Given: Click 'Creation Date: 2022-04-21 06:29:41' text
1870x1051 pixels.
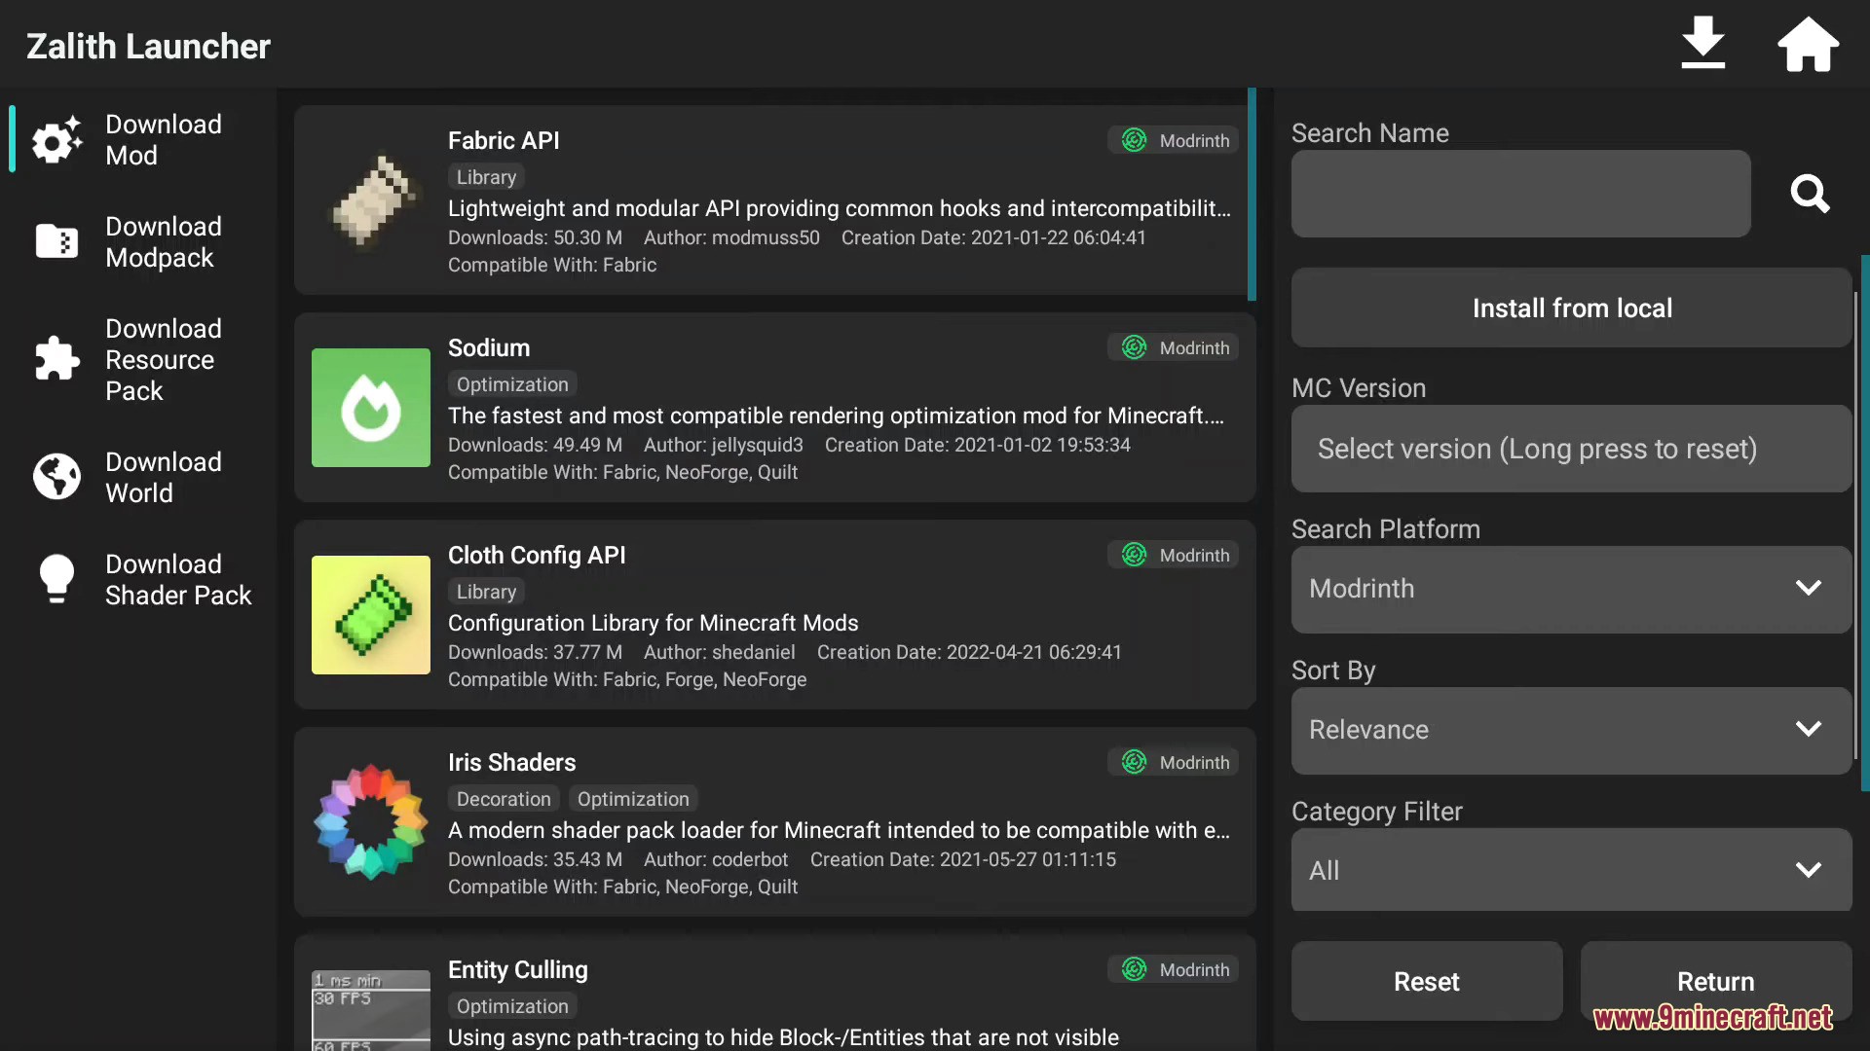Looking at the screenshot, I should pos(969,652).
